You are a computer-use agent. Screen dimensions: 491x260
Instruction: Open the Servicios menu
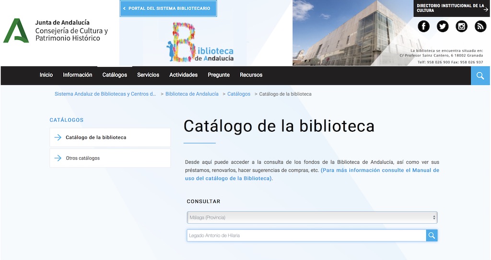[148, 75]
